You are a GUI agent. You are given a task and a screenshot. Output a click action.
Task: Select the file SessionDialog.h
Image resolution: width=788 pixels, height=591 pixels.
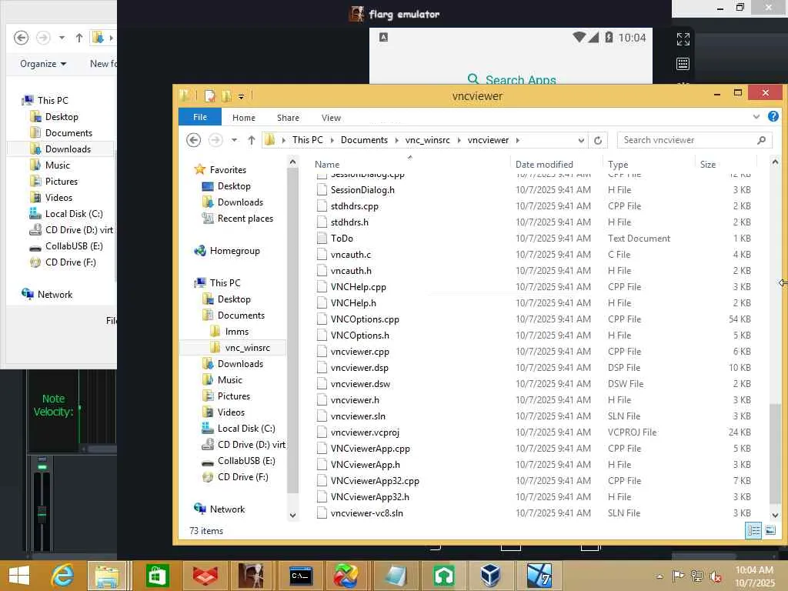(x=362, y=190)
